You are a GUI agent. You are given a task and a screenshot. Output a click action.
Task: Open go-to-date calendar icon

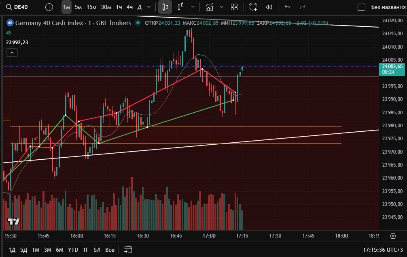pyautogui.click(x=128, y=249)
